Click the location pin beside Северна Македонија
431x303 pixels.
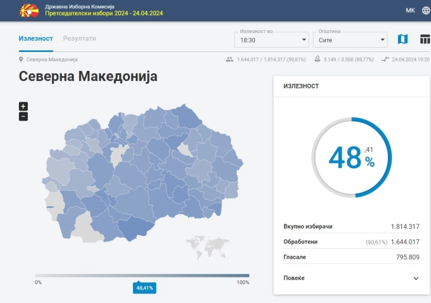(x=21, y=60)
